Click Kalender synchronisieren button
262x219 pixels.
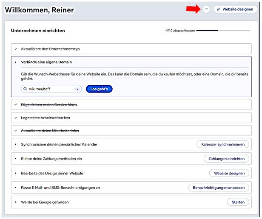click(x=222, y=144)
